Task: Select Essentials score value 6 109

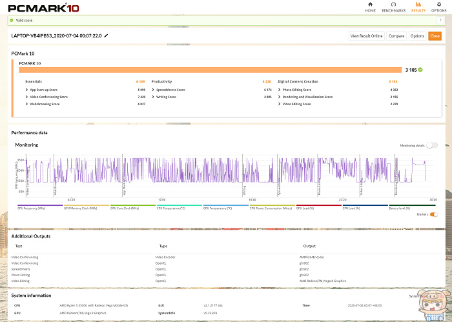Action: pyautogui.click(x=140, y=81)
